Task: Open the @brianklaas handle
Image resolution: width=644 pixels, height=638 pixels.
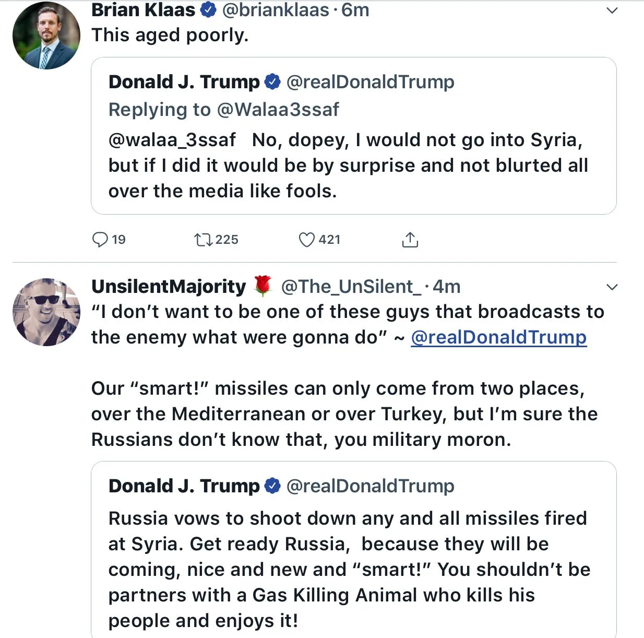Action: (x=276, y=10)
